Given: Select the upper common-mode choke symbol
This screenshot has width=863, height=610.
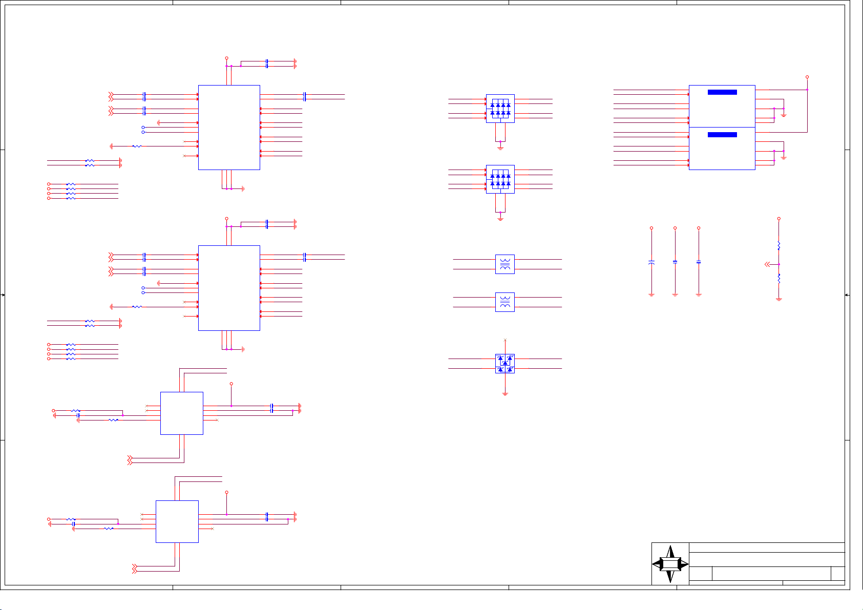Looking at the screenshot, I should pos(505,264).
